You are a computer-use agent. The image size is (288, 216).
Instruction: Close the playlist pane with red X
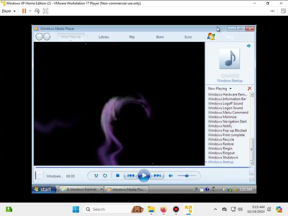tap(250, 89)
